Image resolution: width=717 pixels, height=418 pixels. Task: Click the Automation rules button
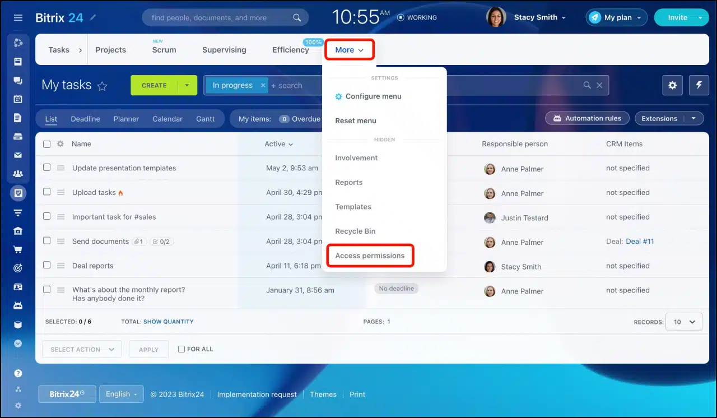point(587,118)
